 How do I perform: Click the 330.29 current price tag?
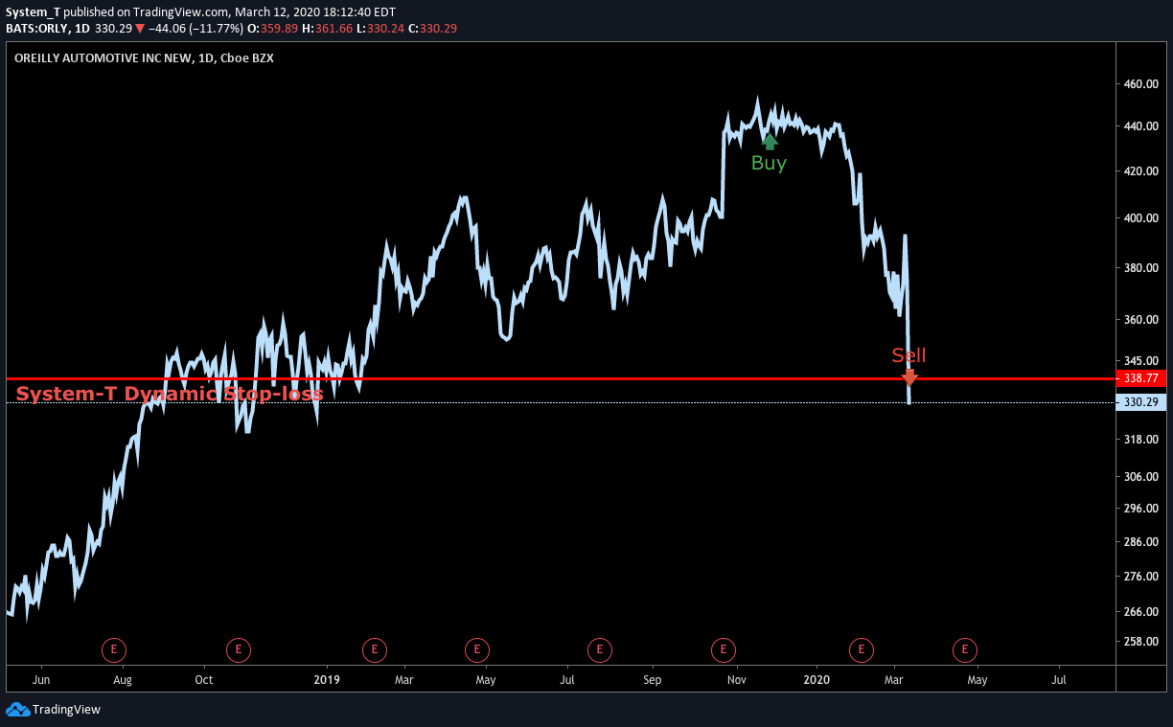(1141, 402)
